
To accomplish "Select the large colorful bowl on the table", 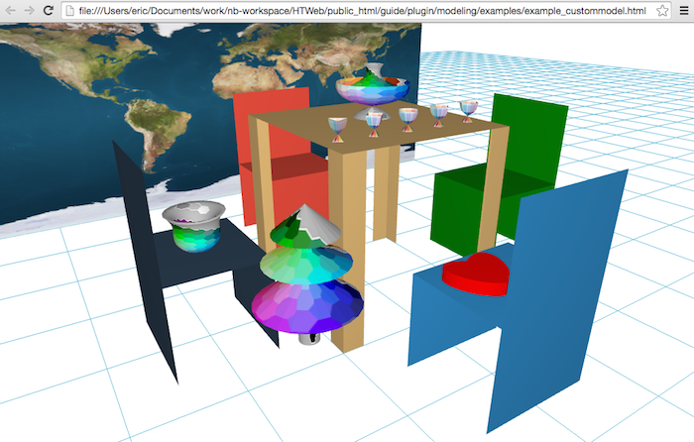I will (372, 85).
